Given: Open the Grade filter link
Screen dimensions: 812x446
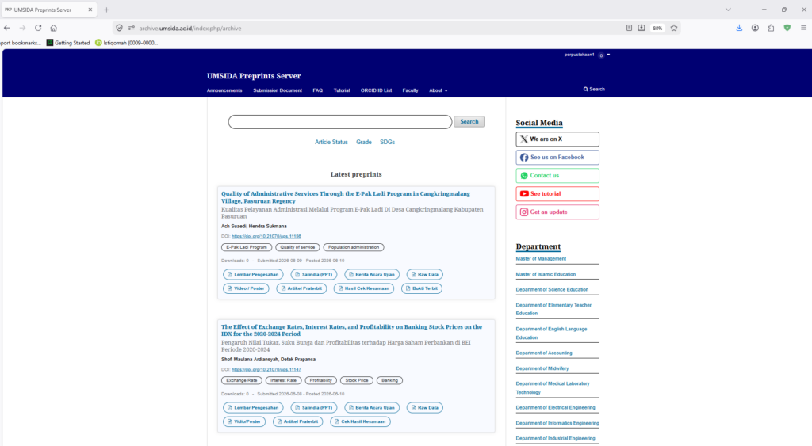Looking at the screenshot, I should 363,142.
